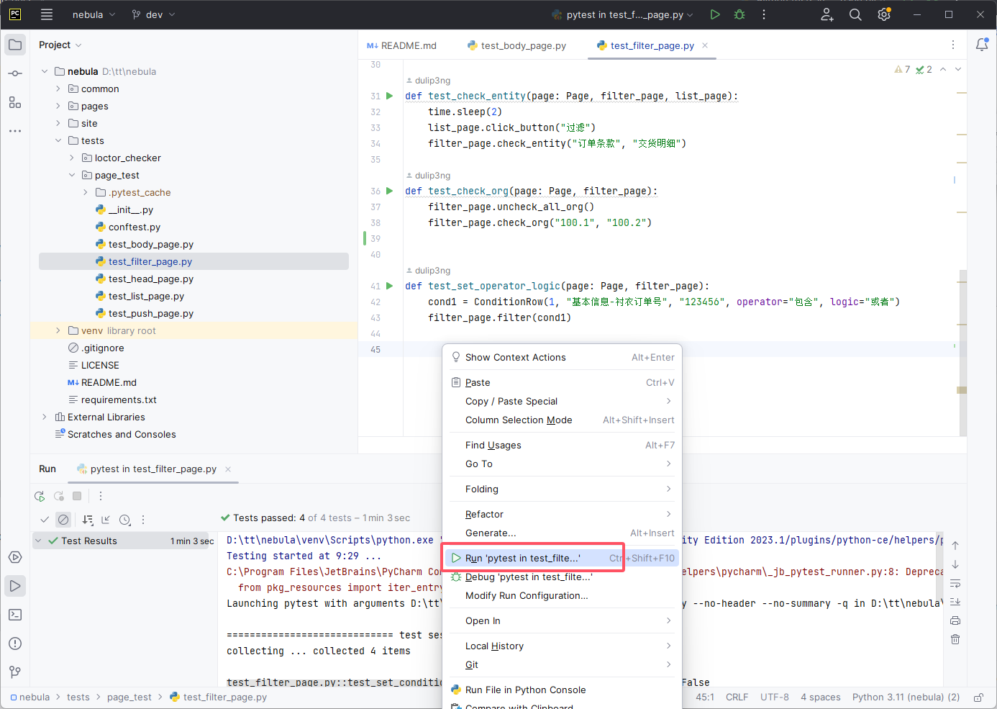
Task: Open Refactor submenu
Action: (x=563, y=514)
